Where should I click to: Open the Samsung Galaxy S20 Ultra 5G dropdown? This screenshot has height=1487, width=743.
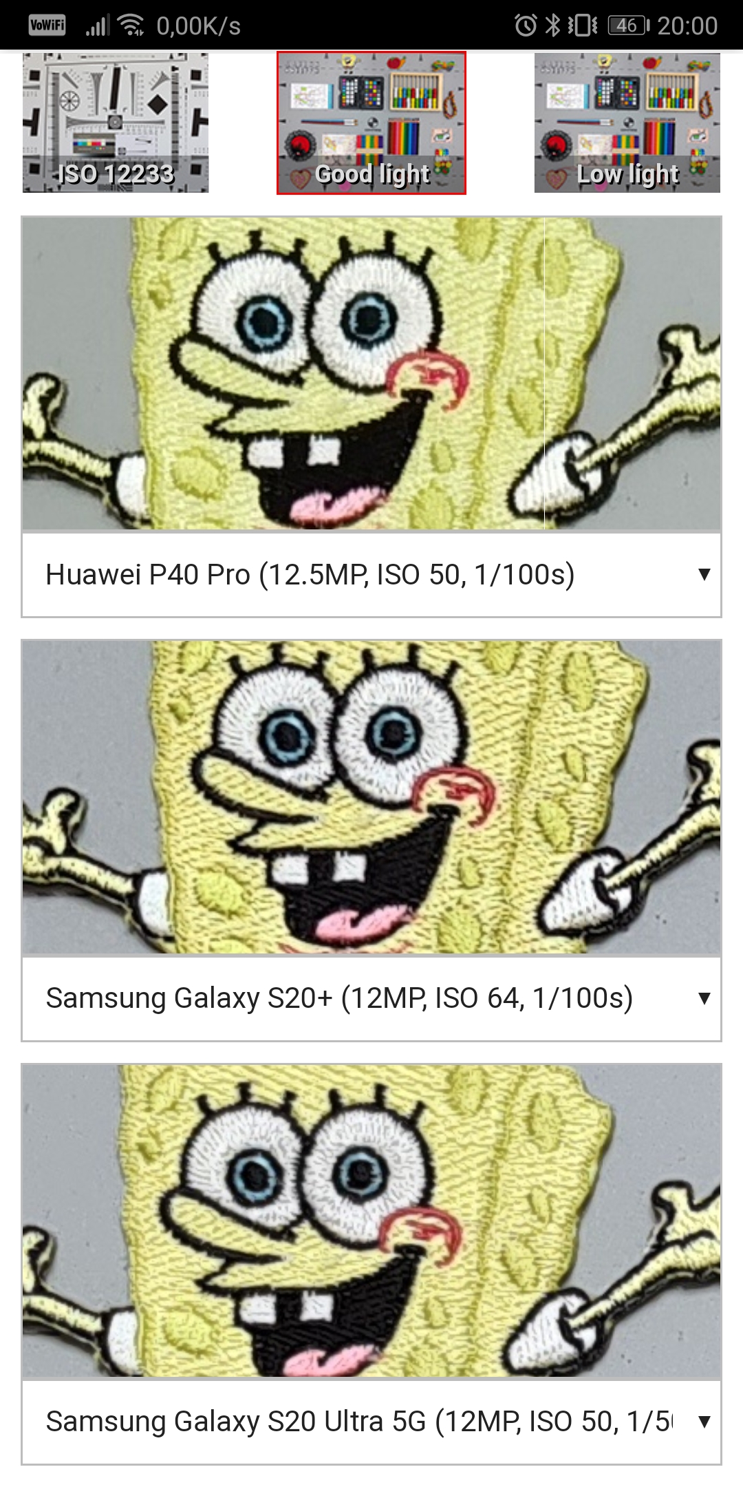(371, 1422)
